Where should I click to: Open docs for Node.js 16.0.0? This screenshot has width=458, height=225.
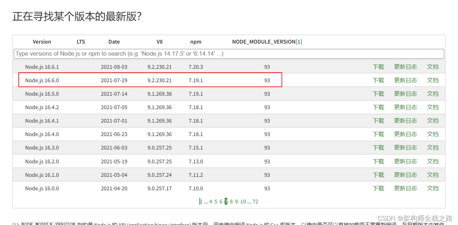(x=433, y=189)
